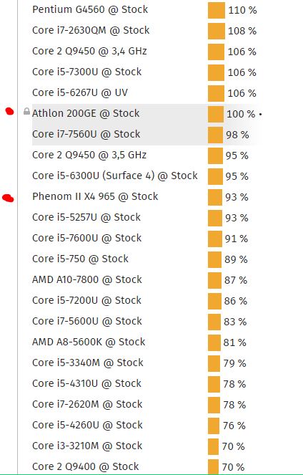Click the Phenom II X4 965 label
Screen dimensions: 303x475
[95, 196]
